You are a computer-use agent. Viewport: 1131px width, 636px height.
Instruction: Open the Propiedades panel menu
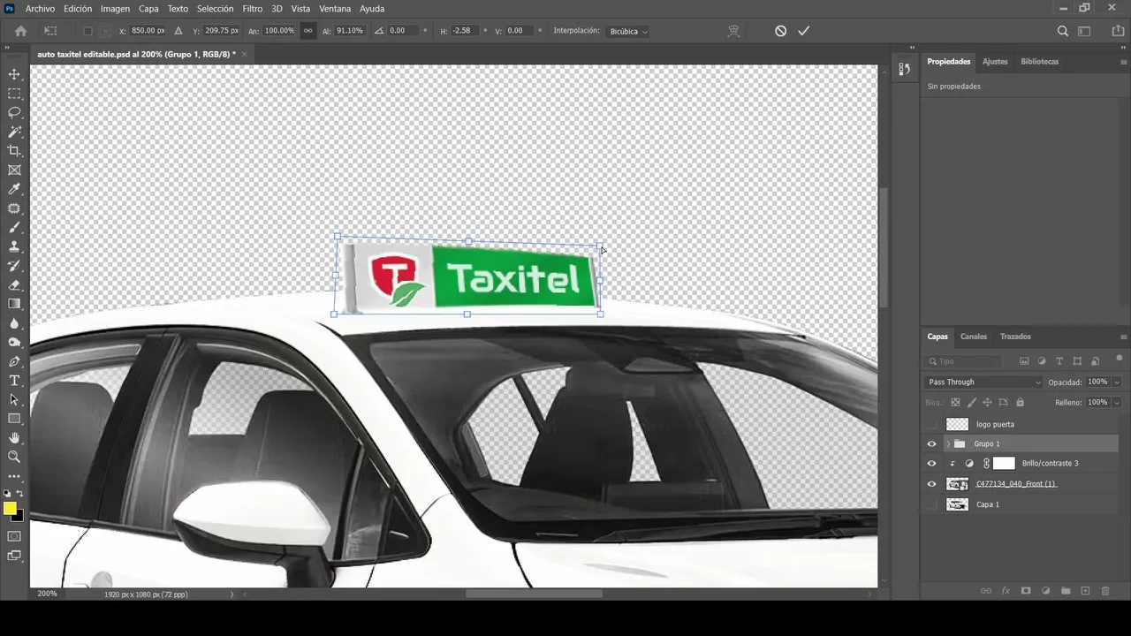[1123, 62]
